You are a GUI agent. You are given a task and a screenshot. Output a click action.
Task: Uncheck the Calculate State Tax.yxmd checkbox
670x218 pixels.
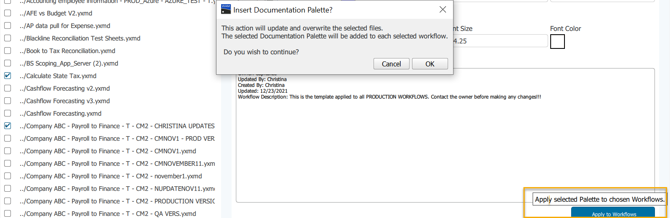click(8, 76)
